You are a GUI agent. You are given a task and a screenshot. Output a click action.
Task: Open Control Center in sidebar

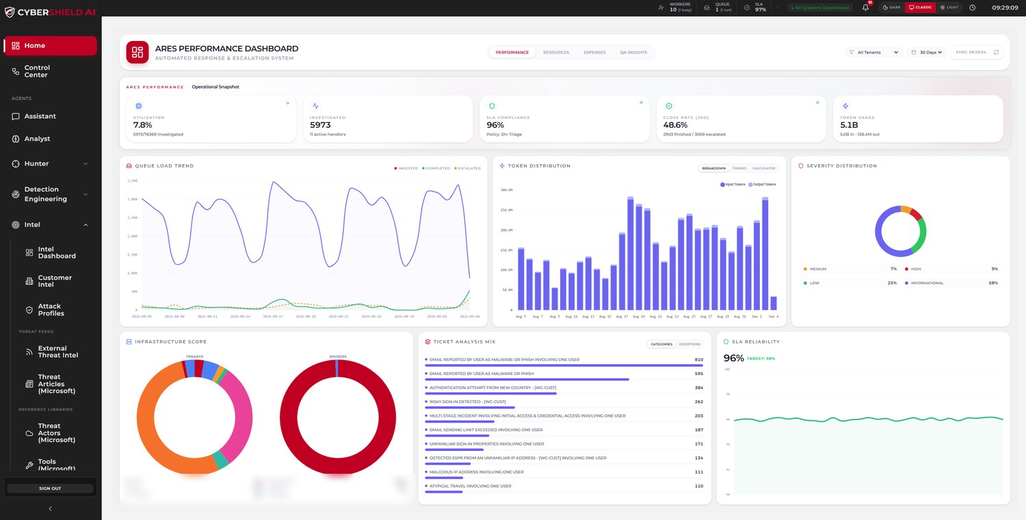[x=50, y=71]
